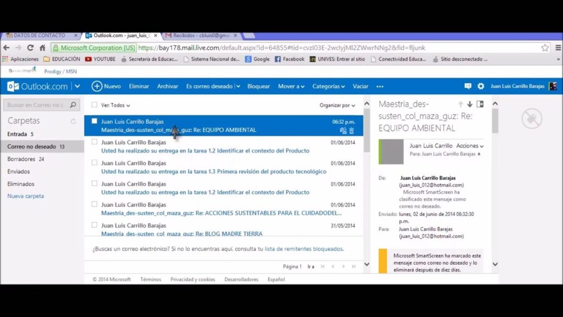Switch to the Recibidos Gmail browser tab
Image resolution: width=563 pixels, height=317 pixels.
tap(201, 35)
